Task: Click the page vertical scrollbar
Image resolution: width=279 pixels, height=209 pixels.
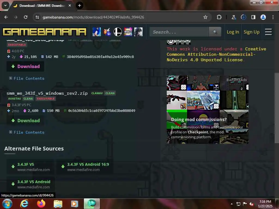Action: click(x=277, y=107)
